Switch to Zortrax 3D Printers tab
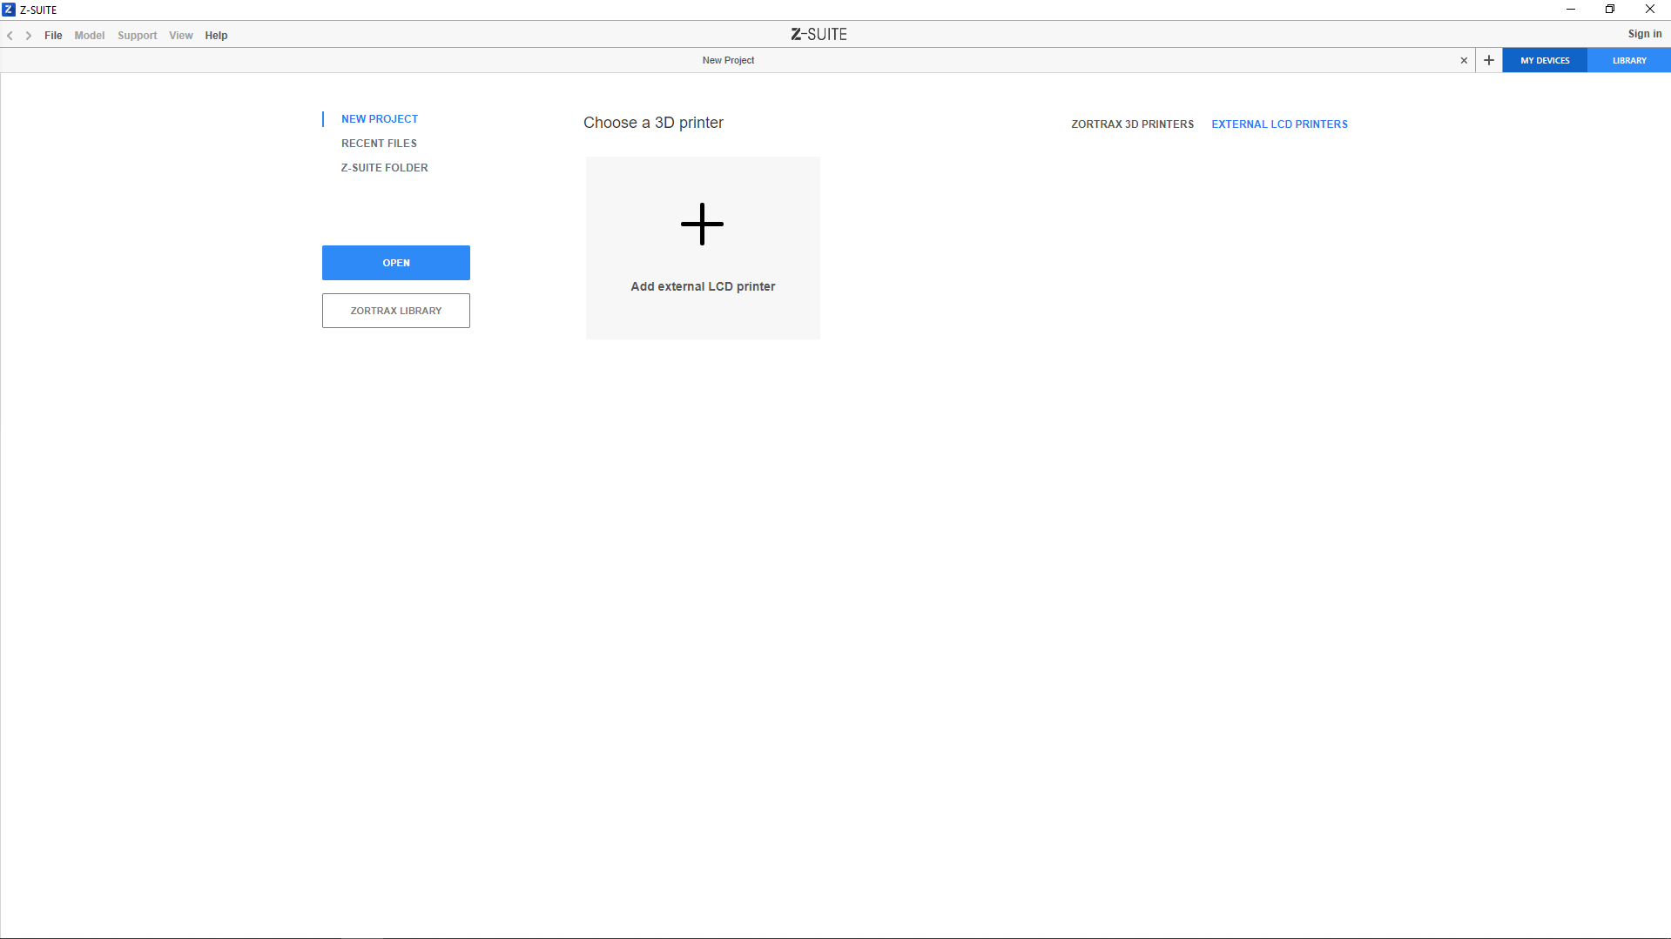This screenshot has height=939, width=1671. 1132,124
